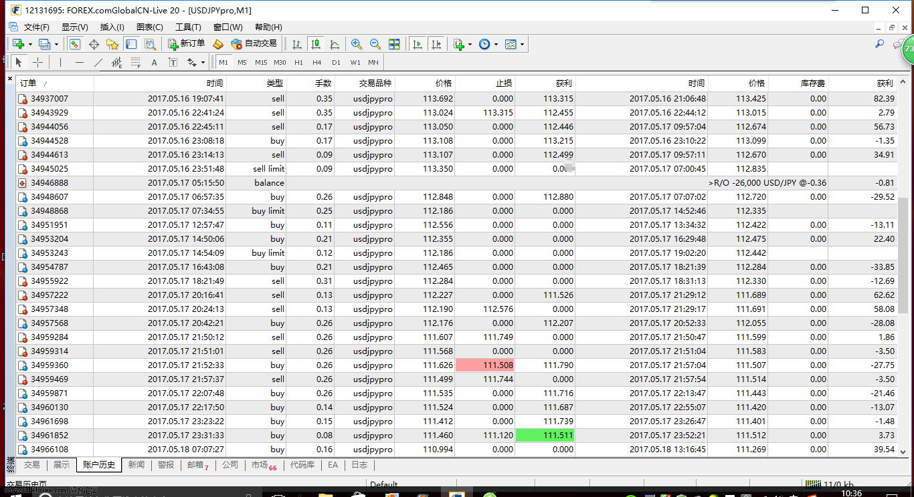Sort by the 订单 column header
The width and height of the screenshot is (914, 497).
[55, 84]
